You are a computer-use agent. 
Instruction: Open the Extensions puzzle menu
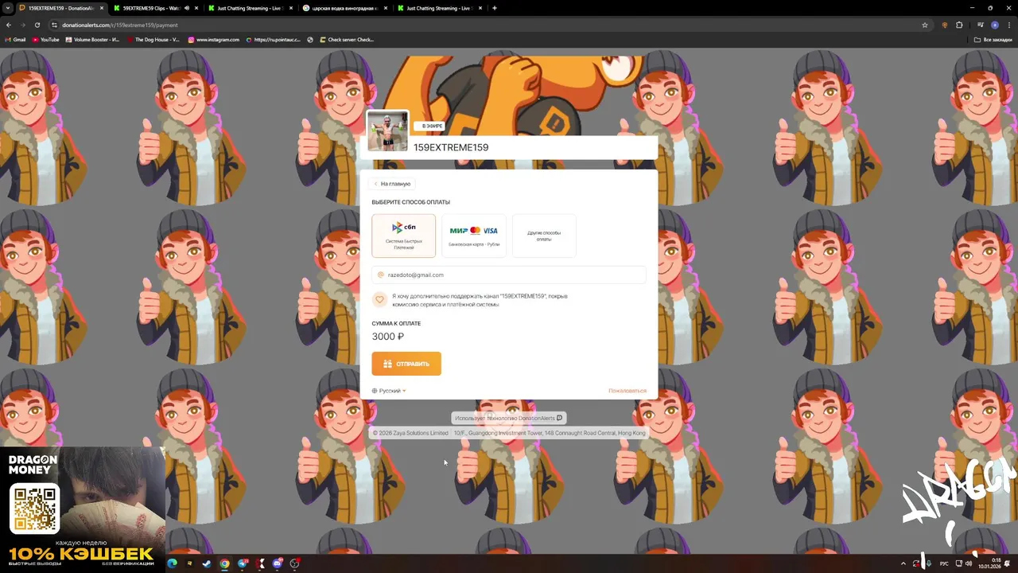click(x=959, y=25)
